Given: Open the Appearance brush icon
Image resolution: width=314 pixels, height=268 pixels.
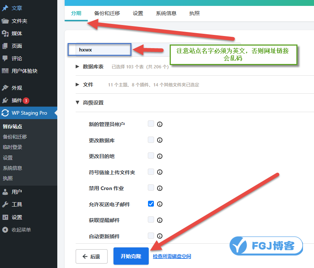Looking at the screenshot, I should tap(5, 88).
